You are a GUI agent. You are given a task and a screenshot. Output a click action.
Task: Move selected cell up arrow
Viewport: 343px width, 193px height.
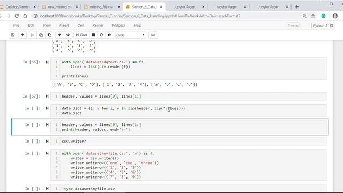click(59, 35)
